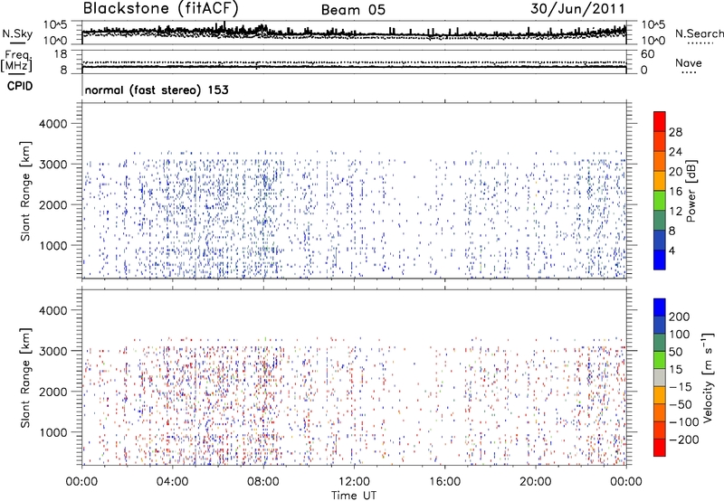The width and height of the screenshot is (724, 501).
Task: Click the red bottom segment of the velocity colorbar
Action: coord(660,448)
